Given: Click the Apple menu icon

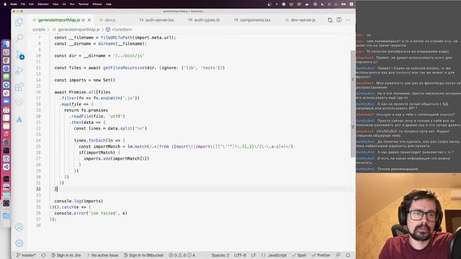Looking at the screenshot, I should 5,4.
